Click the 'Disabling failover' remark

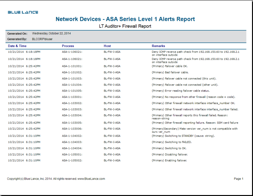(170, 154)
